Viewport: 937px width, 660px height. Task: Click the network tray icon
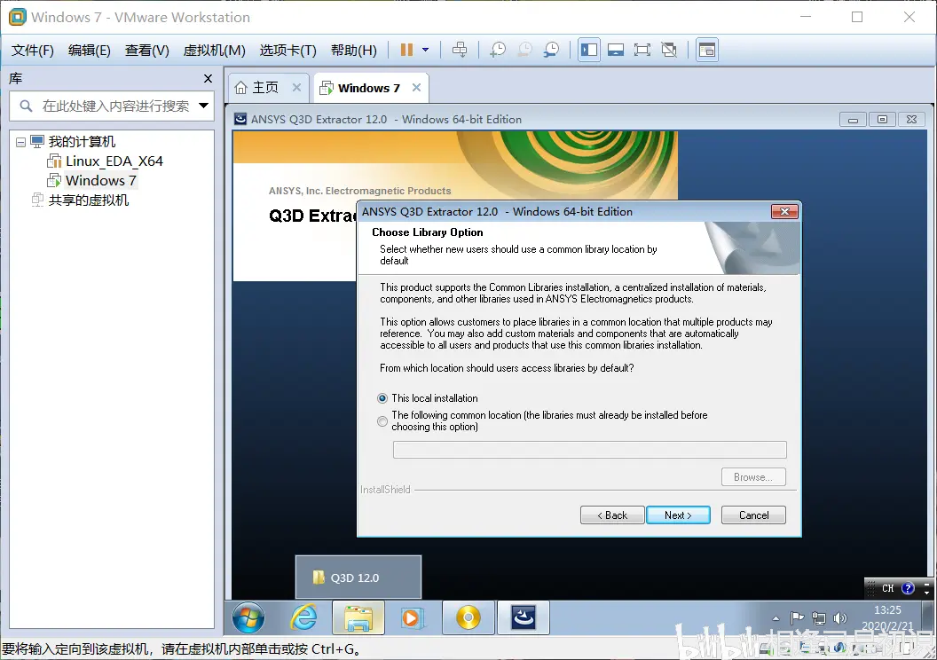pyautogui.click(x=819, y=618)
